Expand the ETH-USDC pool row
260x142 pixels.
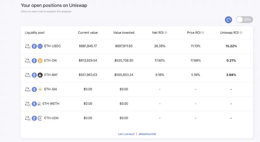point(137,46)
